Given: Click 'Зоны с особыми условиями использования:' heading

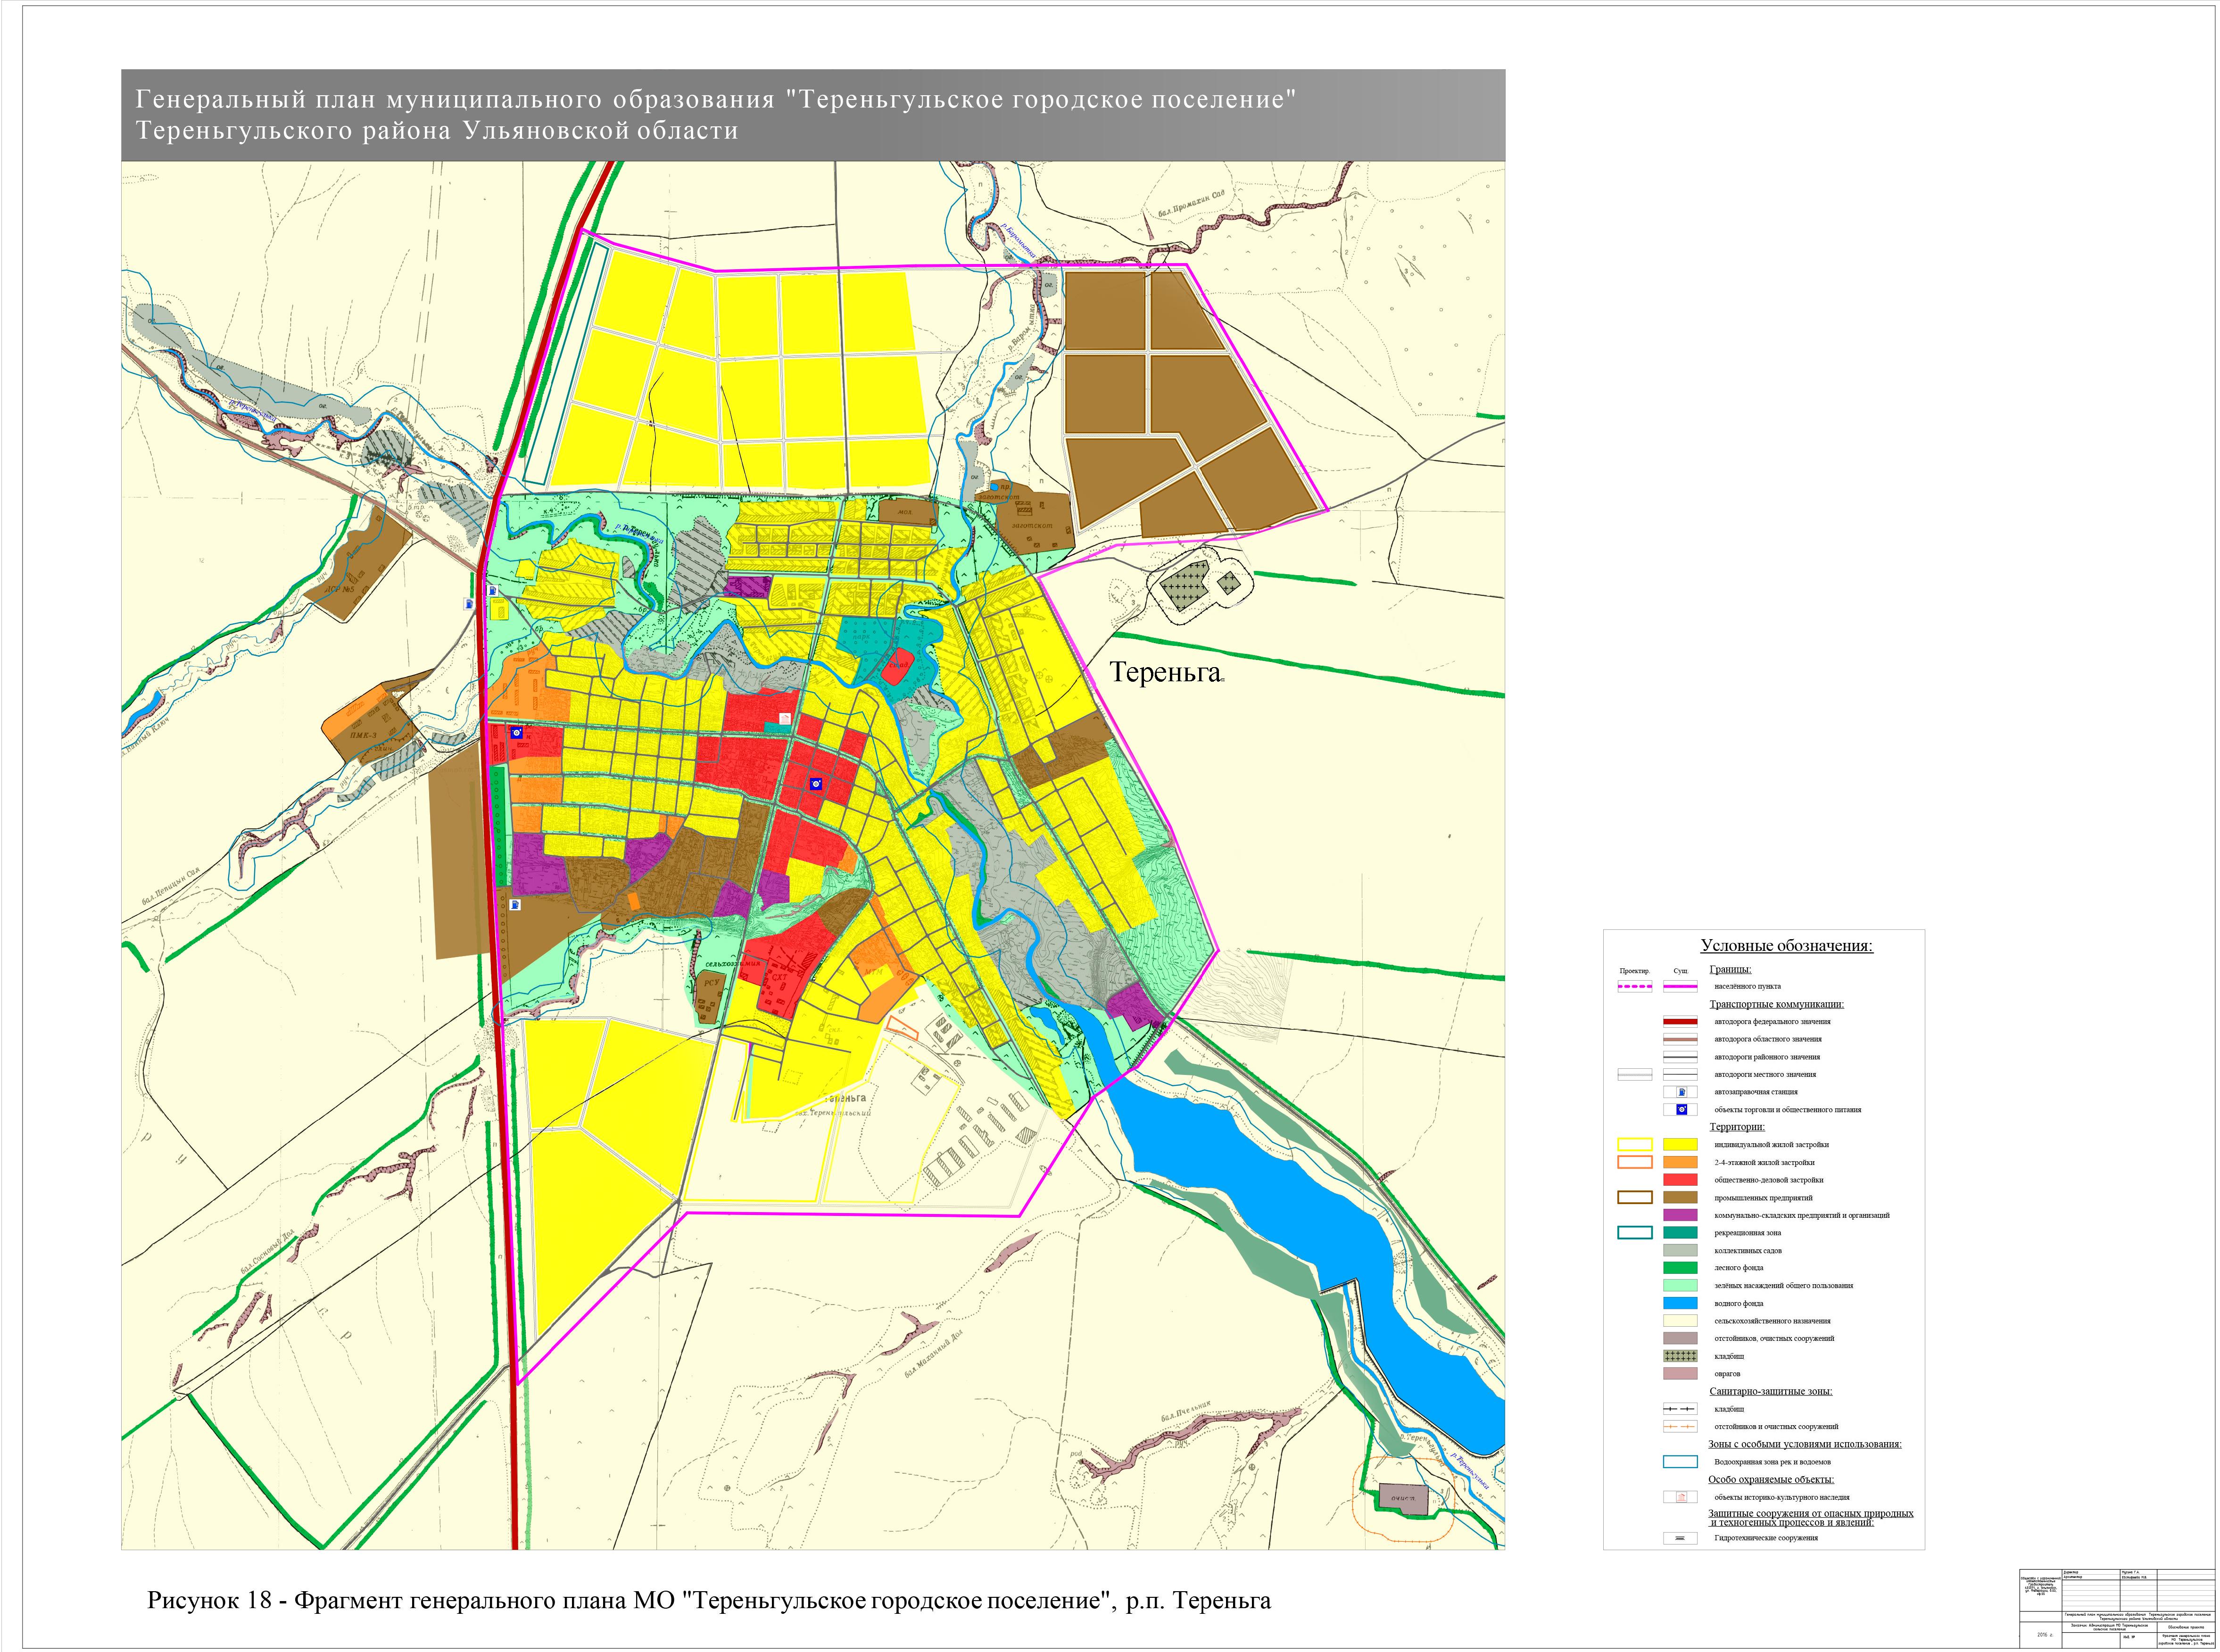Looking at the screenshot, I should [x=1805, y=1444].
